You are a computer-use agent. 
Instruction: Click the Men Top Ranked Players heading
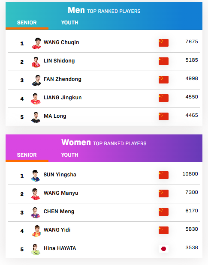point(104,10)
